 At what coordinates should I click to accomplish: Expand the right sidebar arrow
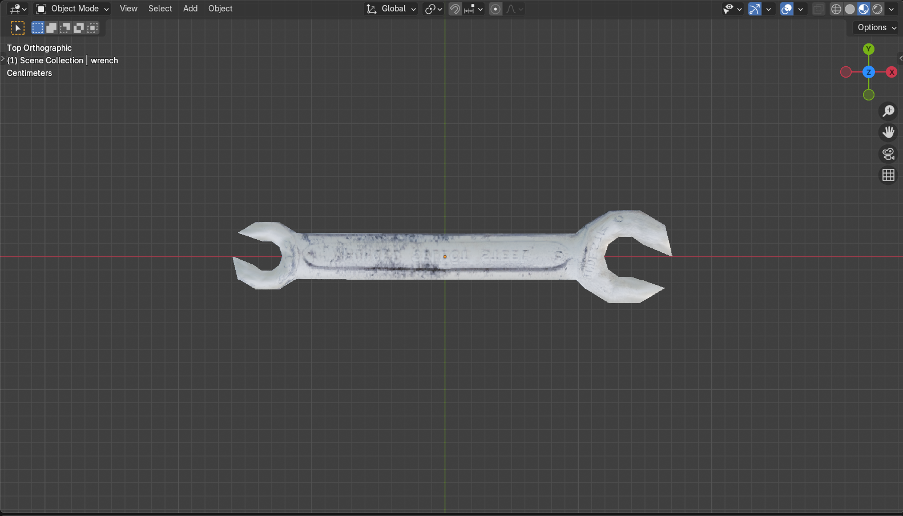900,58
